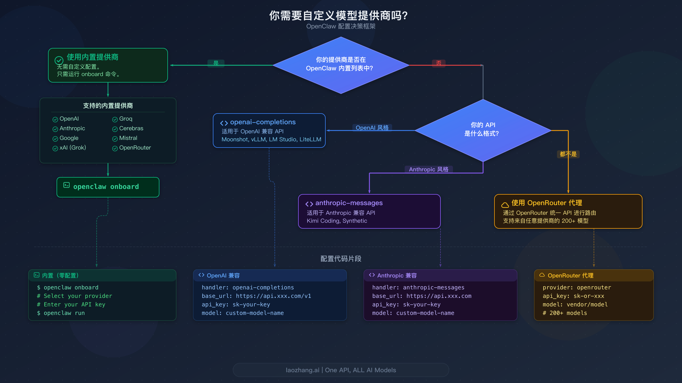Toggle the checkmark next to OpenAI provider
The image size is (682, 383).
tap(55, 119)
